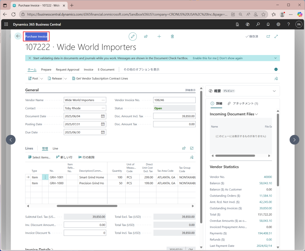Expand the Lines section to full view
The image size is (305, 251).
(192, 148)
